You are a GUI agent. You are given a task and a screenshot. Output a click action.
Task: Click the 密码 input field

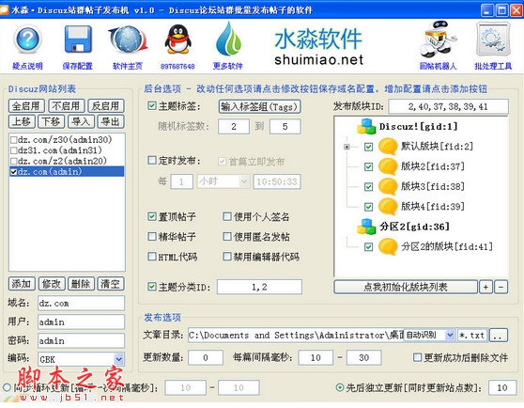81,340
